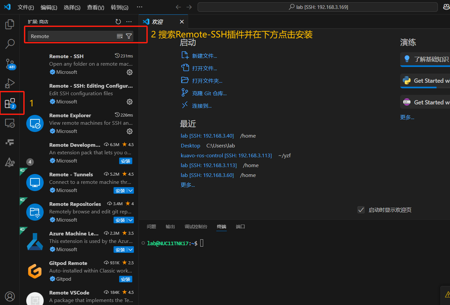This screenshot has height=305, width=450.
Task: Refresh the extensions marketplace list
Action: click(118, 21)
